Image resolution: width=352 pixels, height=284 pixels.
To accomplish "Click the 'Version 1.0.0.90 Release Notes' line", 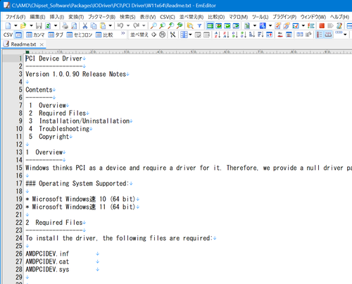I will [x=76, y=74].
